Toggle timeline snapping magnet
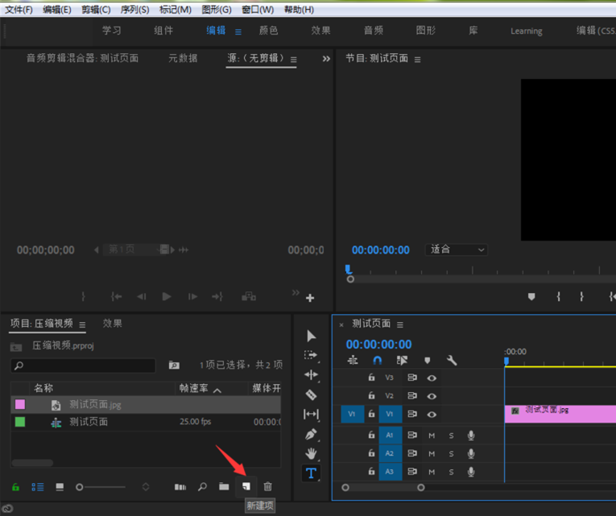The image size is (616, 516). coord(377,361)
